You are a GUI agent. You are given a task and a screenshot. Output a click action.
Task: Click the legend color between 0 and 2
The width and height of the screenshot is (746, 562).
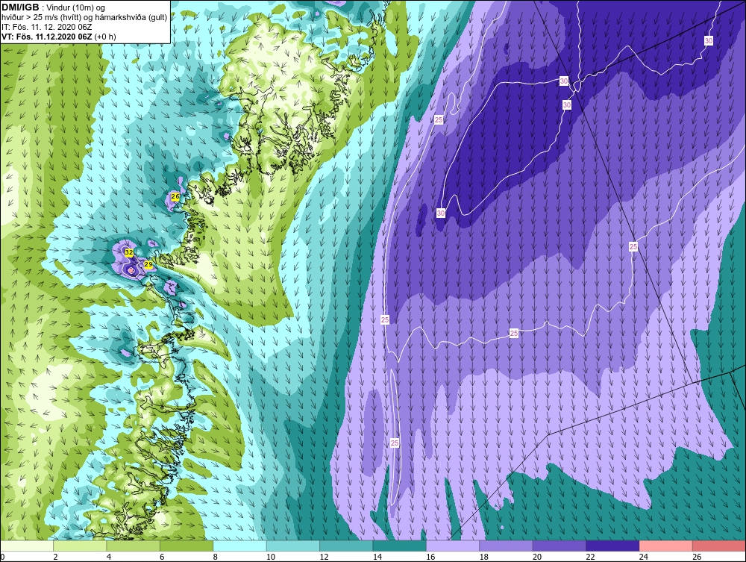[27, 546]
